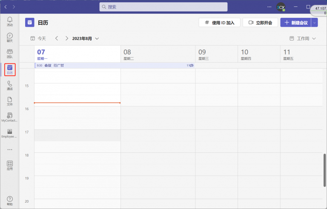
Task: Open the Activity (活动) sidebar icon
Action: (x=10, y=21)
